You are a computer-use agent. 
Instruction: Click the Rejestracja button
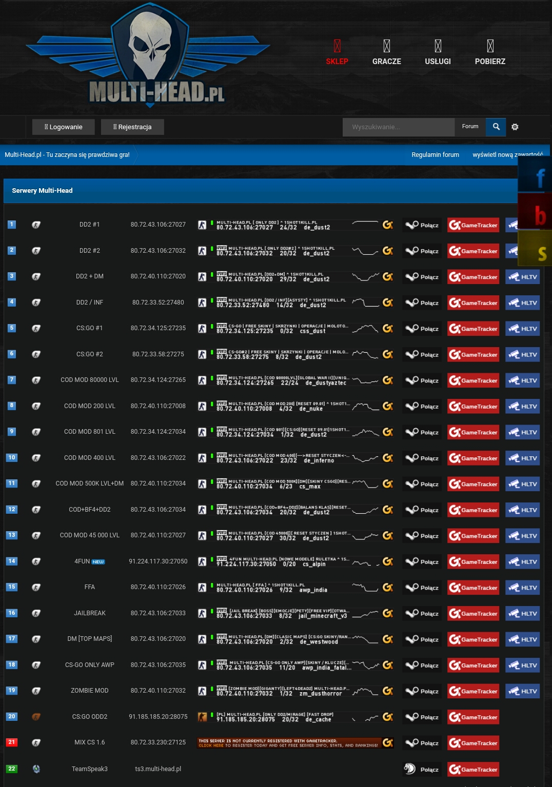click(132, 127)
